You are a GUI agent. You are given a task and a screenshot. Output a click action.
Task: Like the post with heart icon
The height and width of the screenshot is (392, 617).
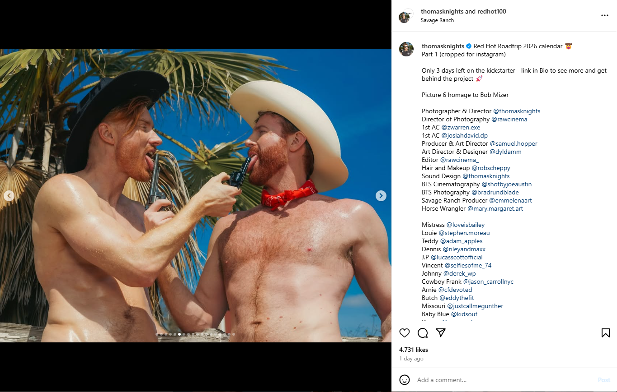pyautogui.click(x=405, y=333)
